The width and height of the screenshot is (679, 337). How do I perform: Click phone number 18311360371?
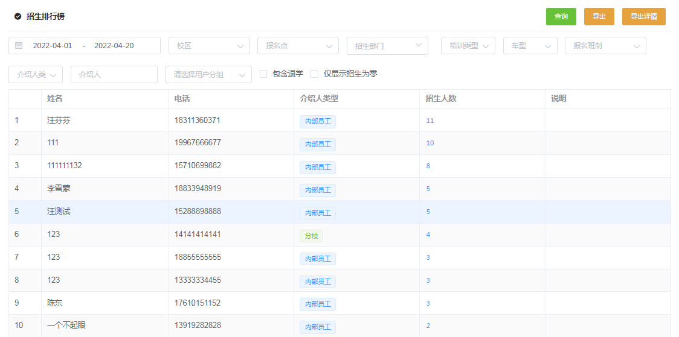(198, 120)
